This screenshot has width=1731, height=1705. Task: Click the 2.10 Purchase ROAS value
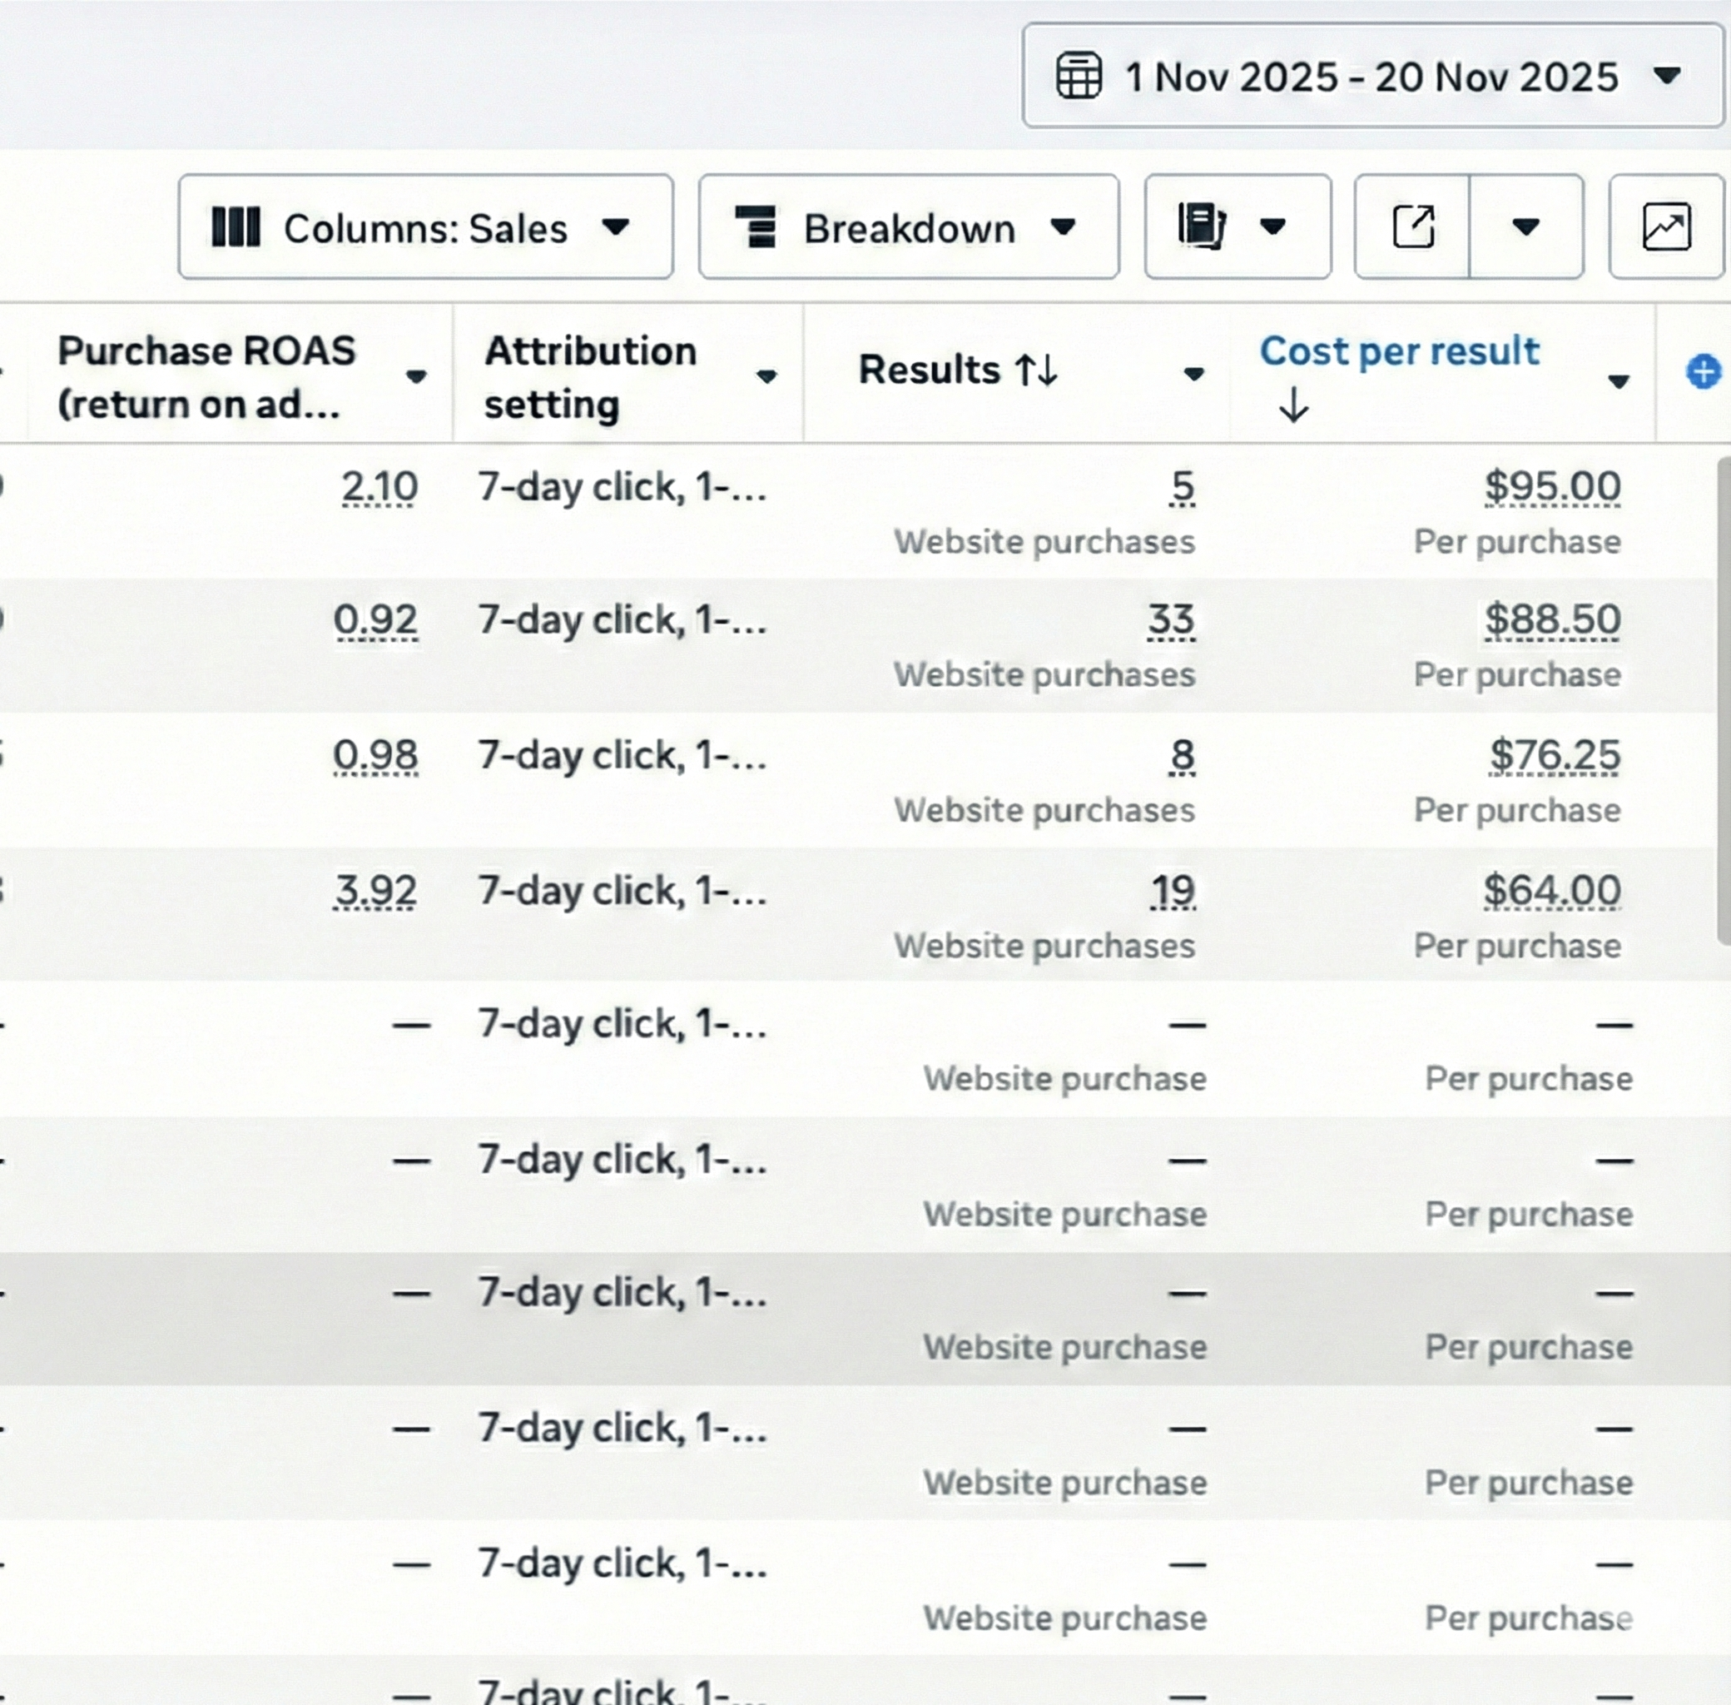379,485
